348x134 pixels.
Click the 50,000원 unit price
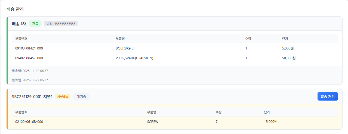(289, 58)
